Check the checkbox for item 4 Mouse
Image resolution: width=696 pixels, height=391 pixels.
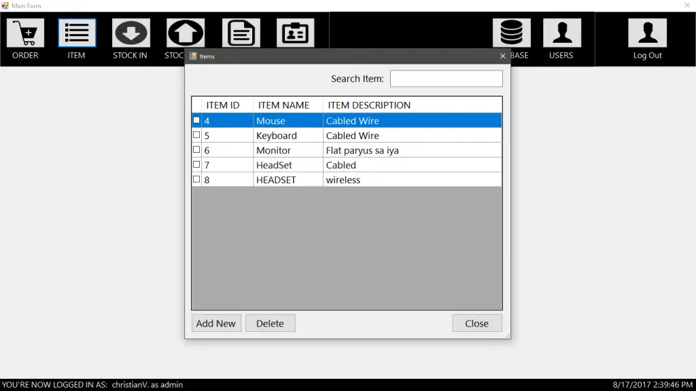pos(196,120)
